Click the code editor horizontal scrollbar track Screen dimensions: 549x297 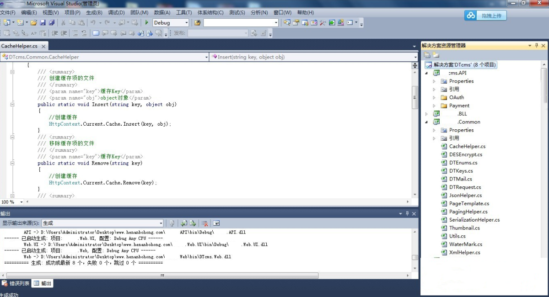217,202
